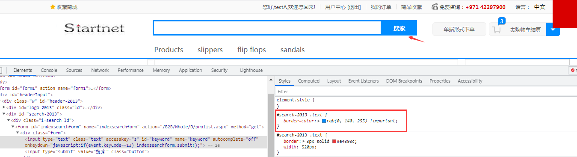This screenshot has height=157, width=577.
Task: Switch to the Elements tab
Action: click(23, 70)
